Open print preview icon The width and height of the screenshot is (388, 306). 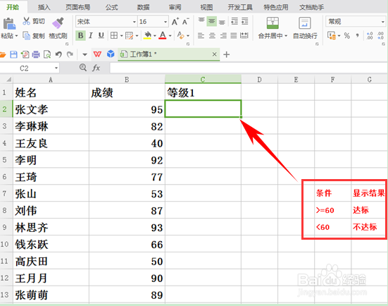click(x=47, y=54)
